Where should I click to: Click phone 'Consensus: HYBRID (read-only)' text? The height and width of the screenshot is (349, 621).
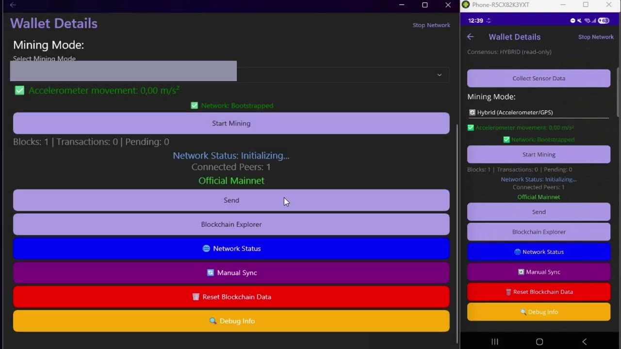tap(509, 52)
